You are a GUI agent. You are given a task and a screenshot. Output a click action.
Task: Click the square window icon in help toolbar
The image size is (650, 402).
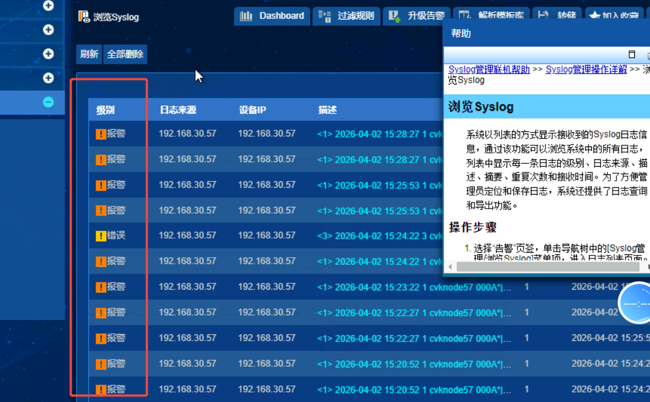[632, 54]
